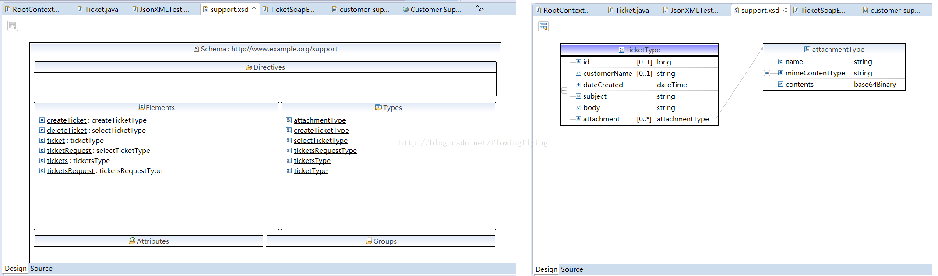Open JsonXMLTest tab in left editor
Image resolution: width=938 pixels, height=276 pixels.
(161, 9)
